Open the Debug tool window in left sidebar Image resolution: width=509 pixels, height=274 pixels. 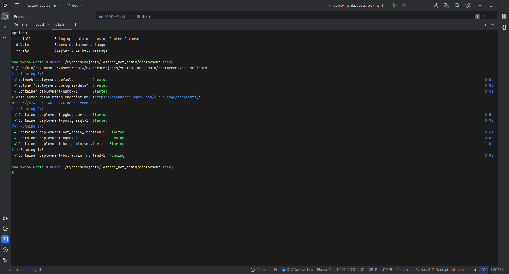click(5, 218)
